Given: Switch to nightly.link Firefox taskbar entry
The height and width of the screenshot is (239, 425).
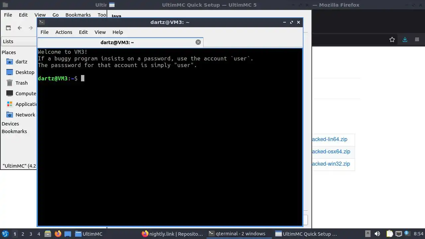Looking at the screenshot, I should point(172,234).
